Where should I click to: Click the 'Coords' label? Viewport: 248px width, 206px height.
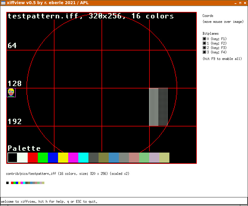[208, 16]
